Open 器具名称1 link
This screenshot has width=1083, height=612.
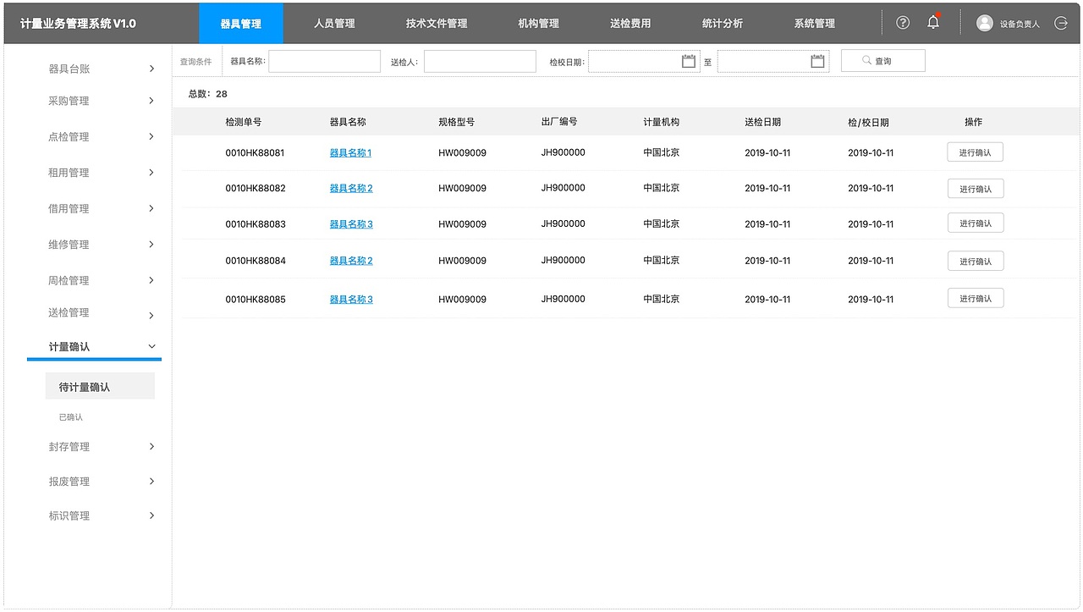(x=350, y=153)
